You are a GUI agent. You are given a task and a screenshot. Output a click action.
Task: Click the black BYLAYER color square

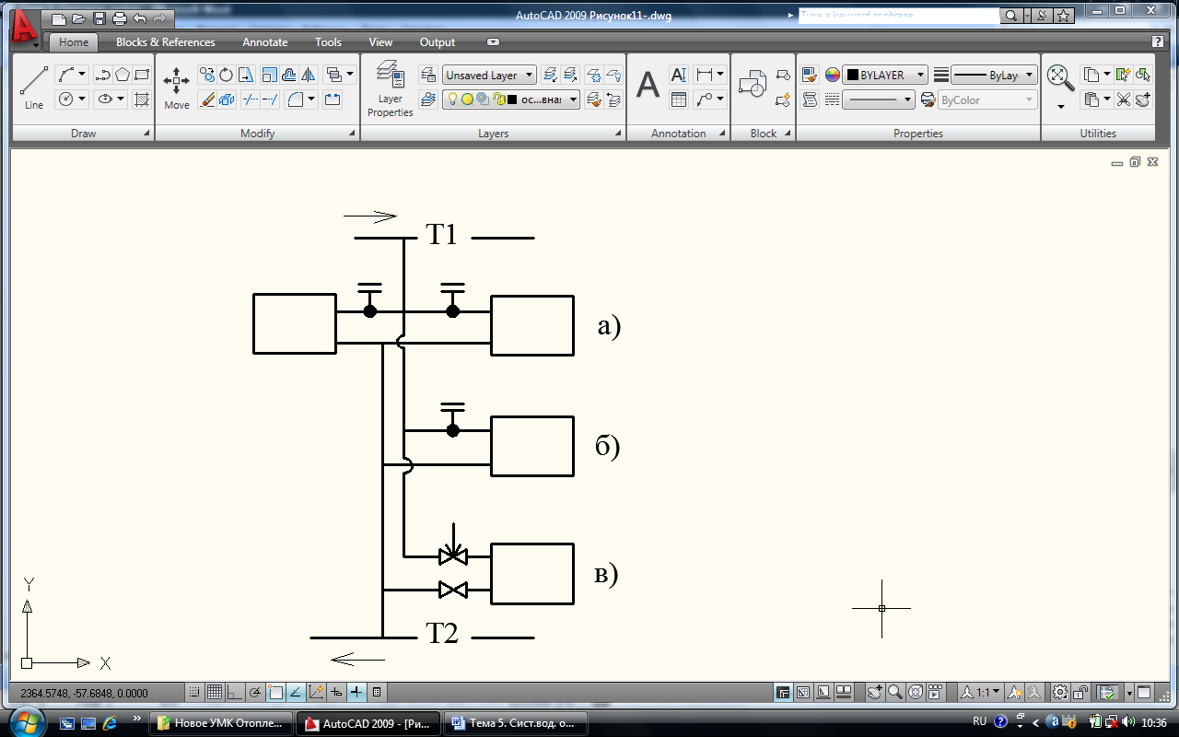[x=852, y=76]
